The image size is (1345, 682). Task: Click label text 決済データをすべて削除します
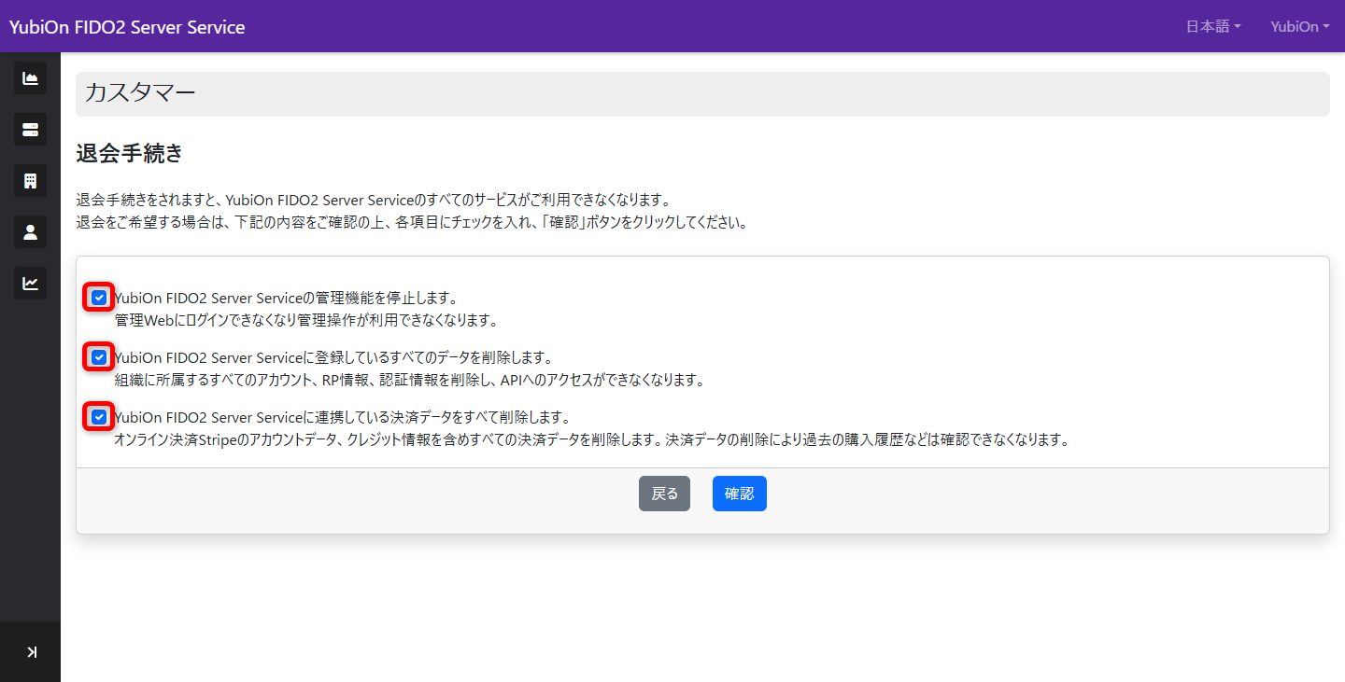click(x=342, y=417)
